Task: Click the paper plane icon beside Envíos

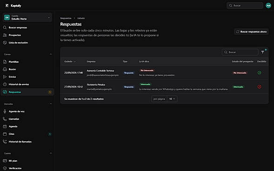Action: [x=5, y=77]
